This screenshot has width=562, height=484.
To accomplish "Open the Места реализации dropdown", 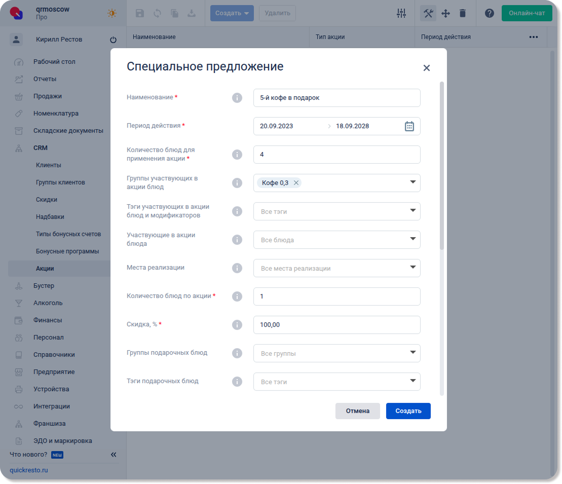I will click(413, 268).
